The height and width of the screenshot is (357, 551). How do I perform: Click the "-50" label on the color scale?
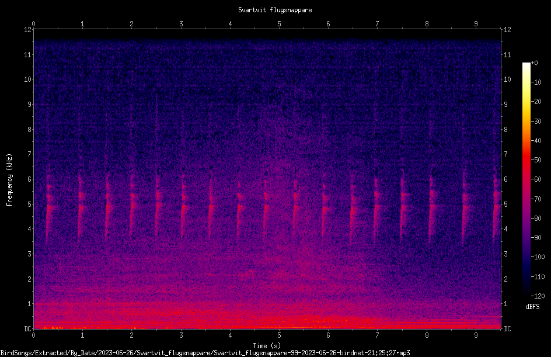pyautogui.click(x=536, y=160)
